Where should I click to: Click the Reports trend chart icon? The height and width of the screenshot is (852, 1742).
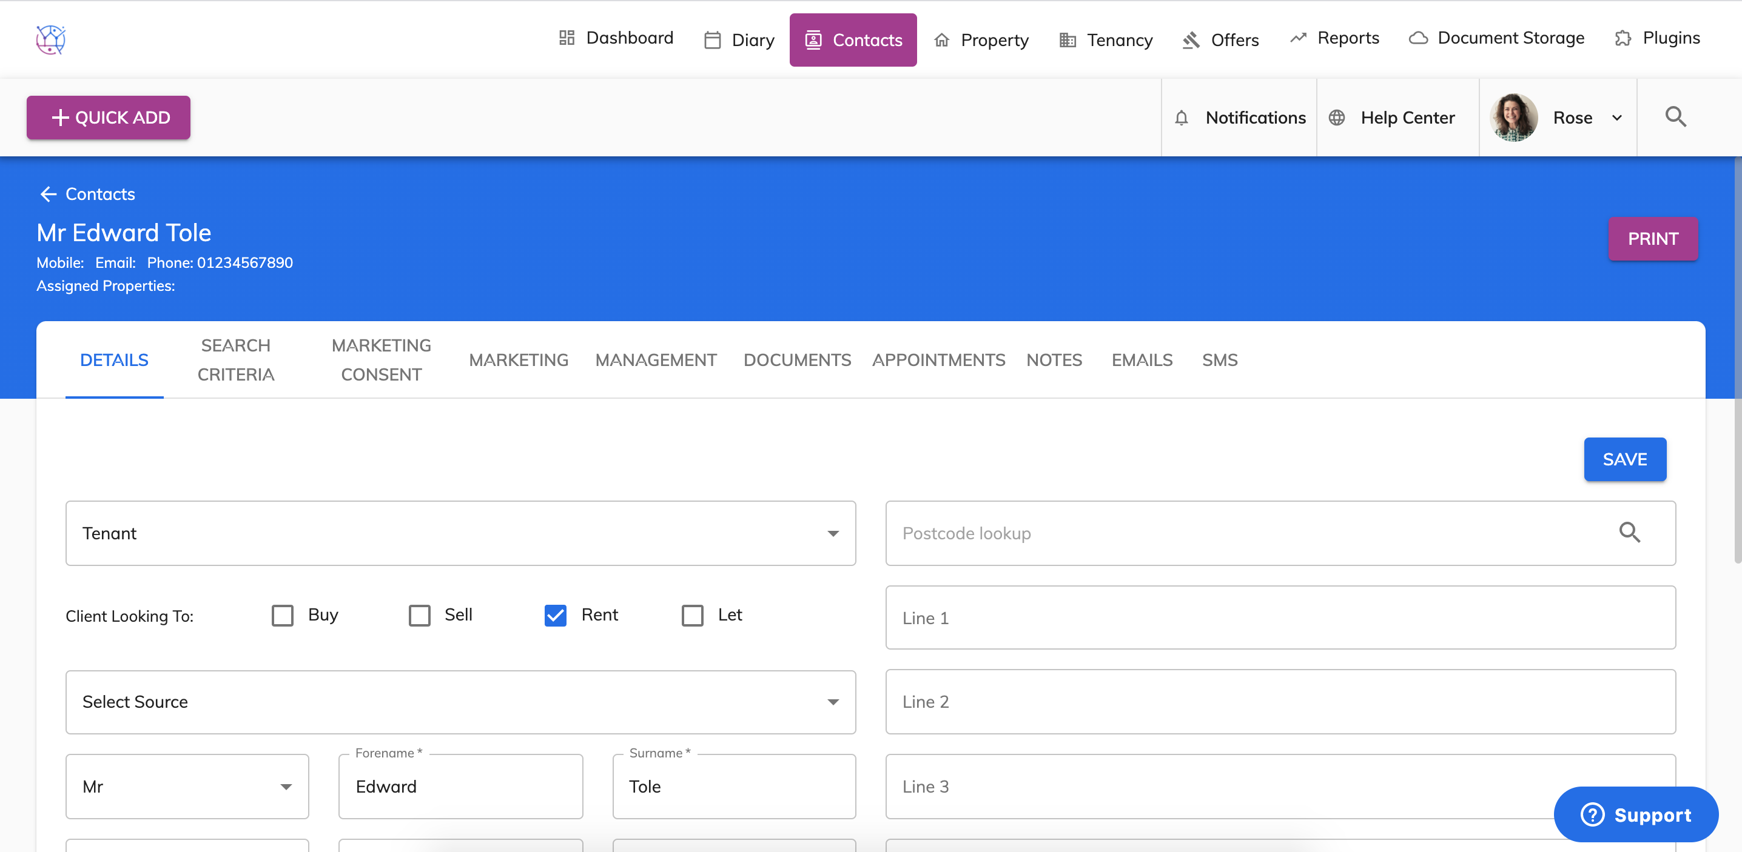[x=1298, y=38]
